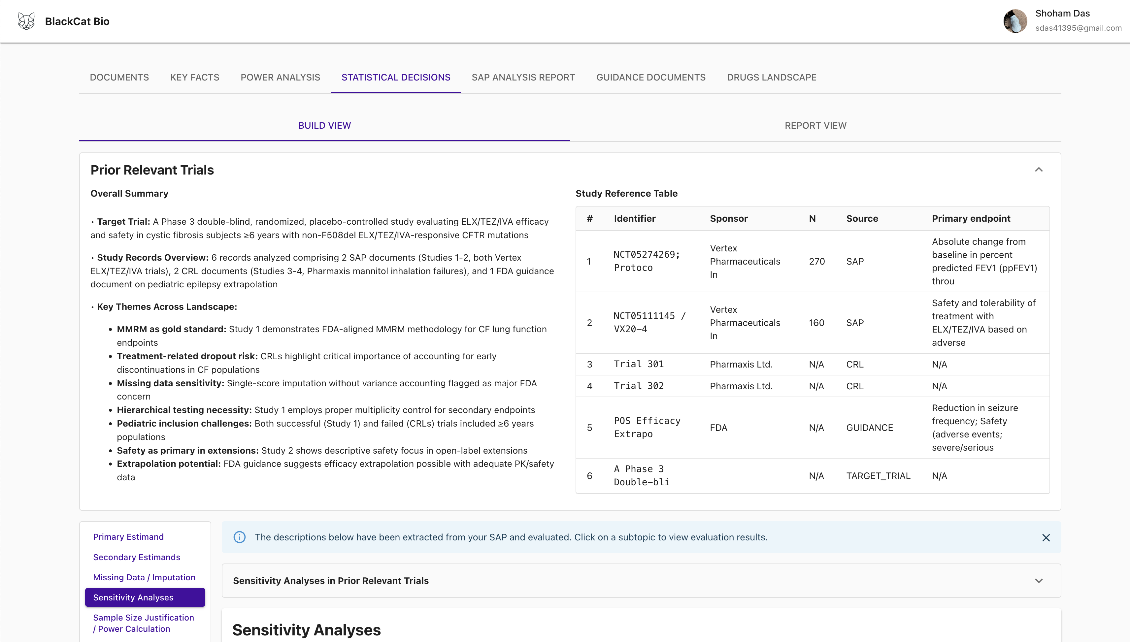Click the FDA sponsor cell

pyautogui.click(x=718, y=428)
